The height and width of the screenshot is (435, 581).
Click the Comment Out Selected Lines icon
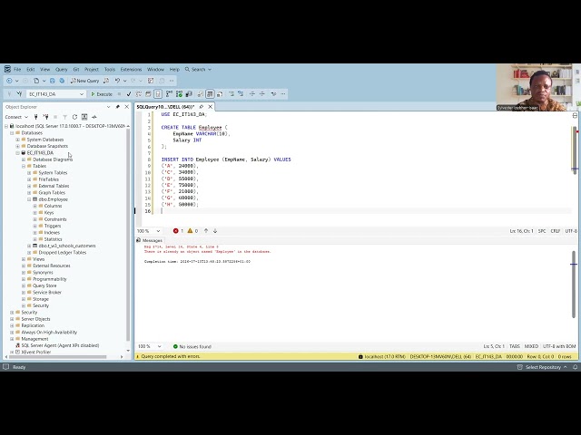(231, 94)
